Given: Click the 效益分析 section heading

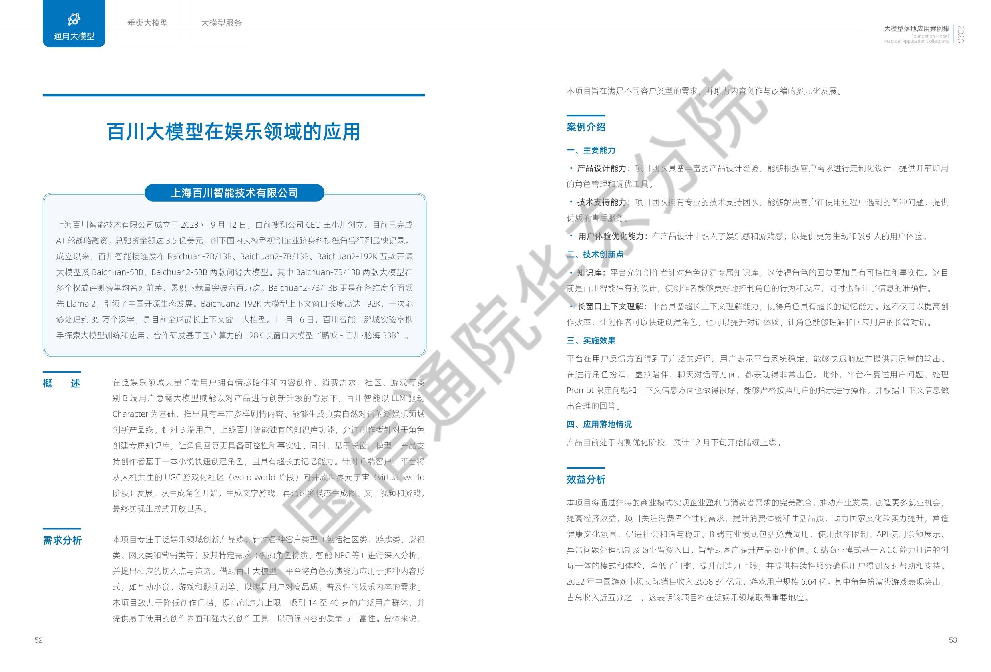Looking at the screenshot, I should coord(586,480).
